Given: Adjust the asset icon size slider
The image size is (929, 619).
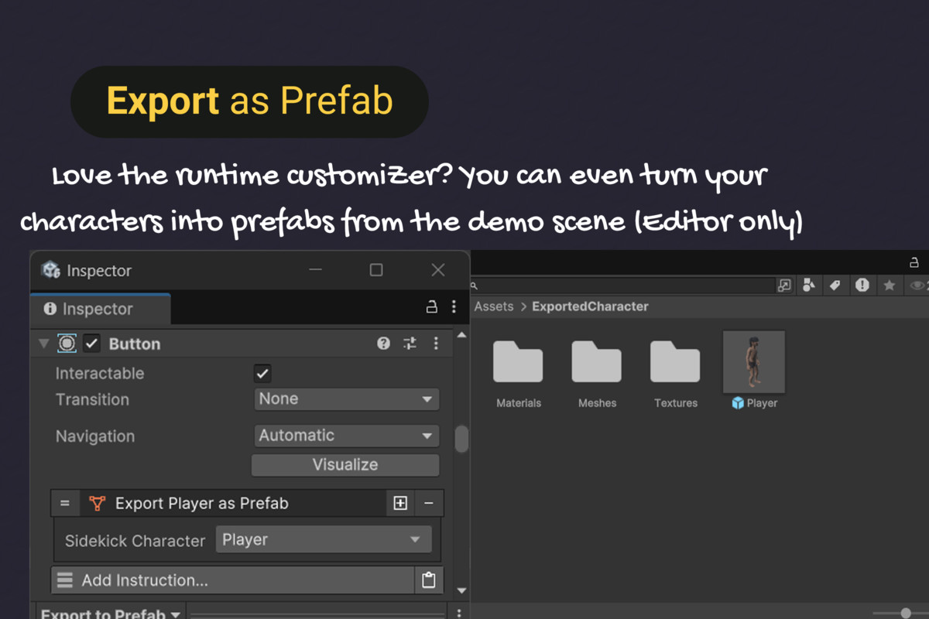Looking at the screenshot, I should tap(906, 612).
